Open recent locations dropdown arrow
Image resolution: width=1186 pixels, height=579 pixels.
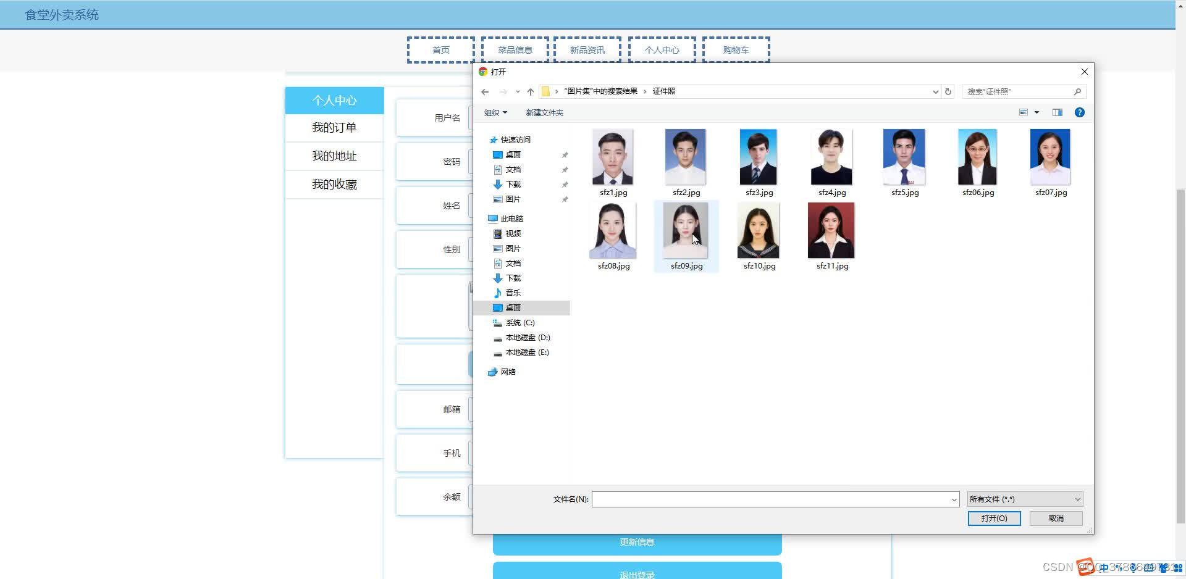(x=518, y=92)
